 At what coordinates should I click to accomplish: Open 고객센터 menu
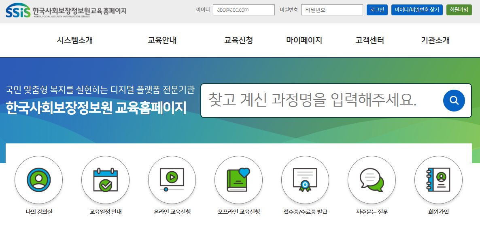[370, 40]
